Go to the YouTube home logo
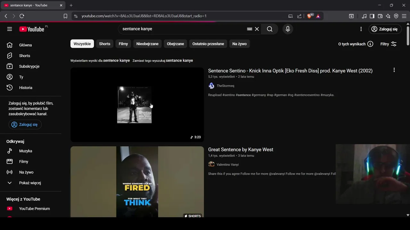This screenshot has width=410, height=230. (x=32, y=29)
